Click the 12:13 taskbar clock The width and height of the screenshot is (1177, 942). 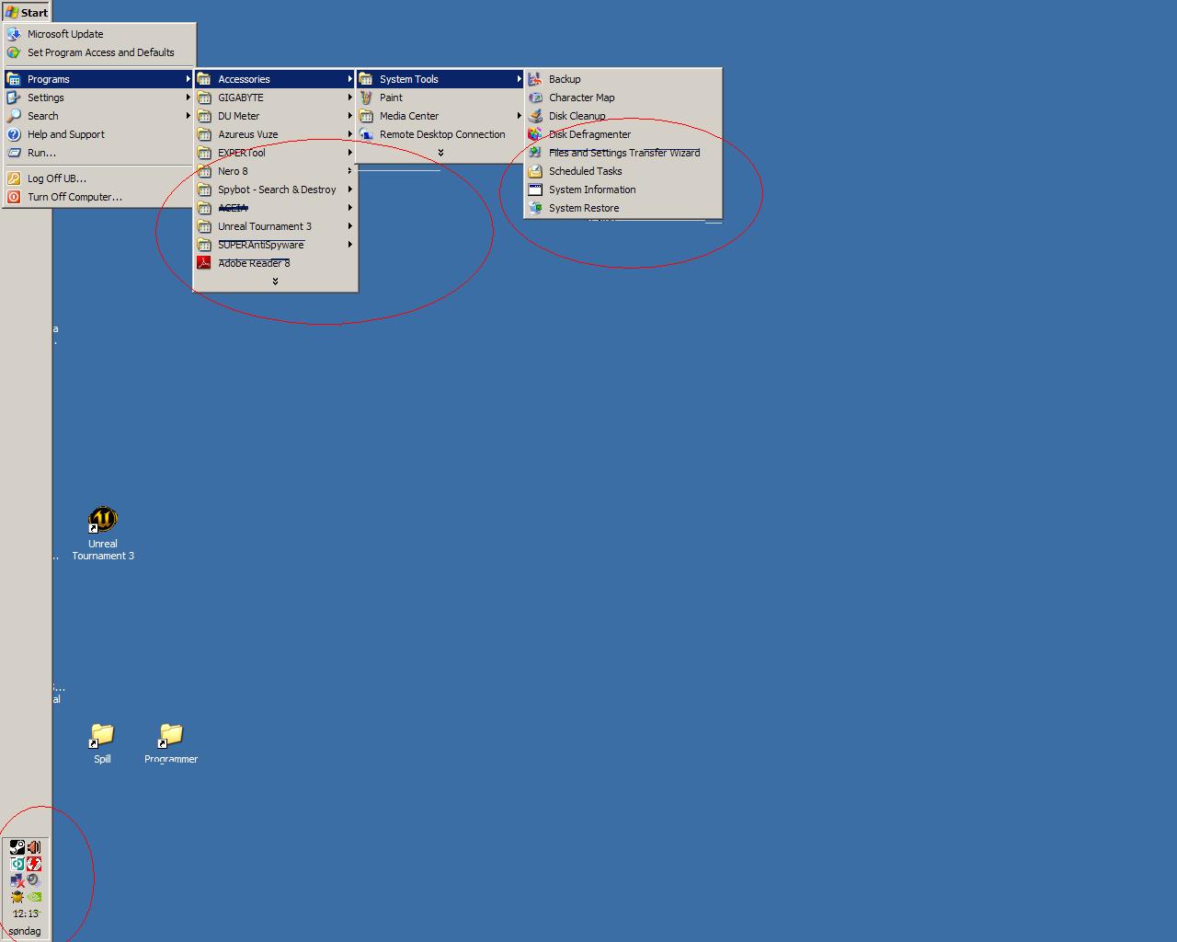coord(26,914)
